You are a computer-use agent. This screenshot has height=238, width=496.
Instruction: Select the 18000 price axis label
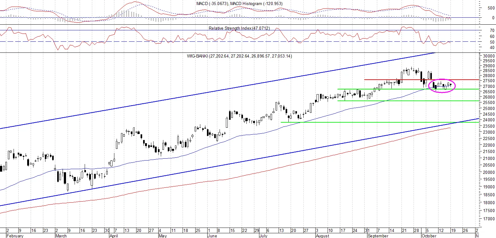pyautogui.click(x=488, y=203)
